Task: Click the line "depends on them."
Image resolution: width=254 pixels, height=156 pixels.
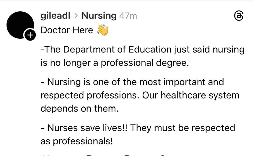Action: 79,109
